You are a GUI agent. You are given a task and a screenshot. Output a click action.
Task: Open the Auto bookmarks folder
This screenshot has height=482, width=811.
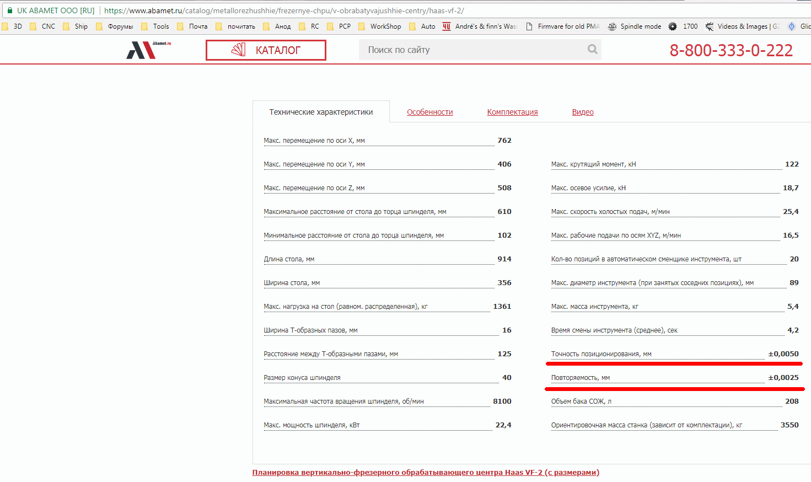(x=422, y=26)
